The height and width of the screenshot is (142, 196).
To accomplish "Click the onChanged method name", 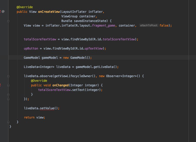I will (x=60, y=85).
